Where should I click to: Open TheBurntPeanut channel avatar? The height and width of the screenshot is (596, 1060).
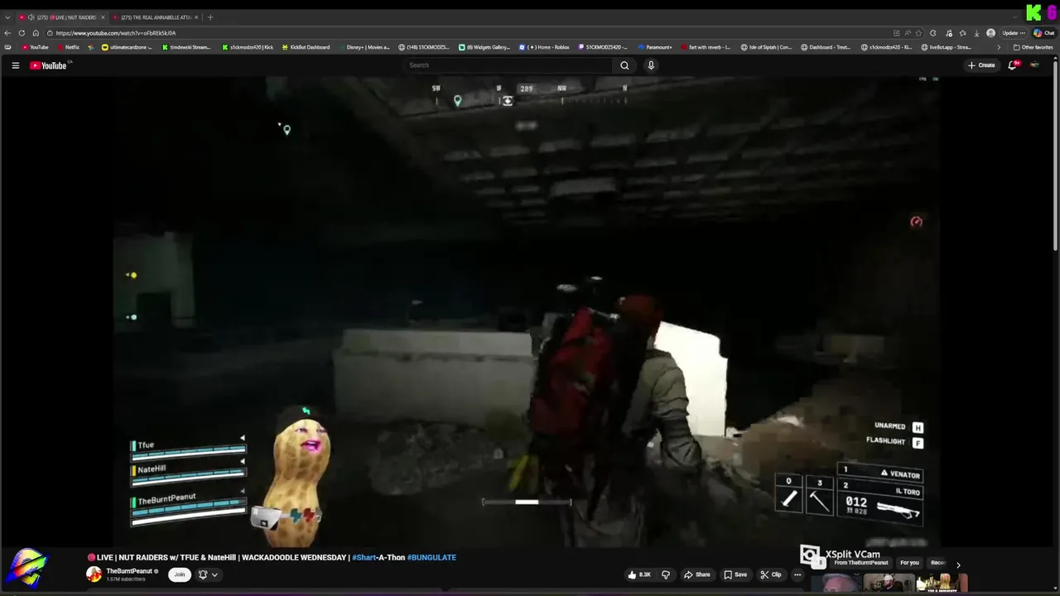pyautogui.click(x=94, y=574)
